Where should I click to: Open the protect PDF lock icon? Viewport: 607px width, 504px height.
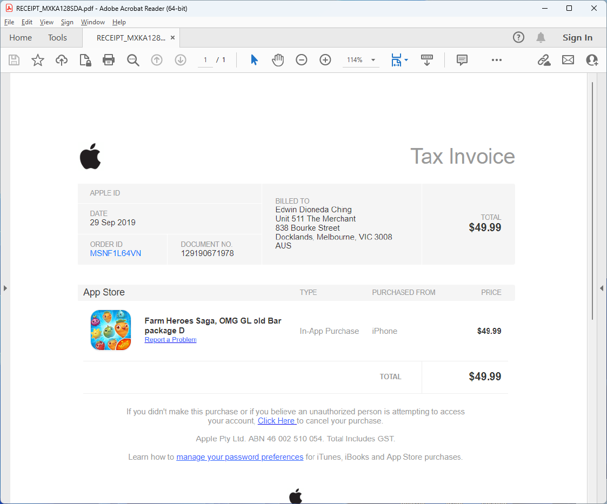[85, 60]
